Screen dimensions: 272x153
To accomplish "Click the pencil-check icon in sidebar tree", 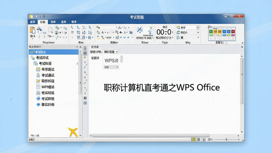I will pos(38,81).
